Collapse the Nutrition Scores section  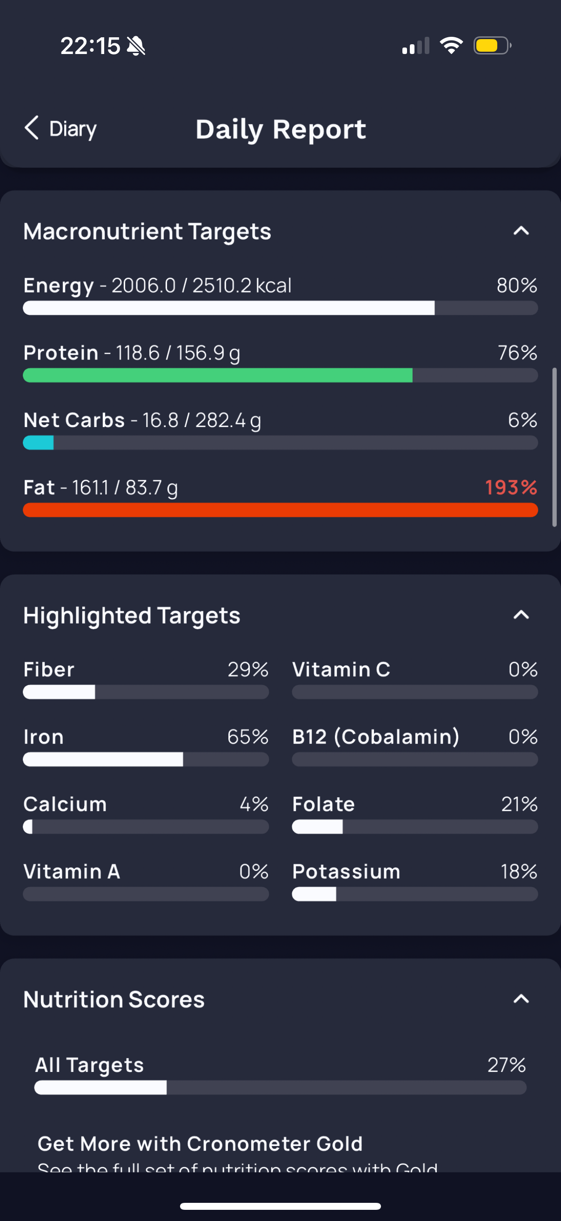pos(521,999)
